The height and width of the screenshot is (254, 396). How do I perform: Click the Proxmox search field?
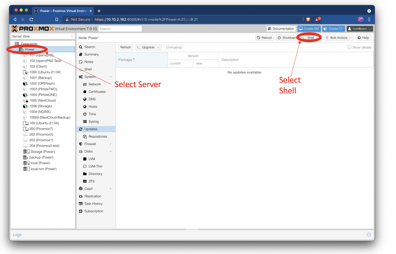(120, 29)
